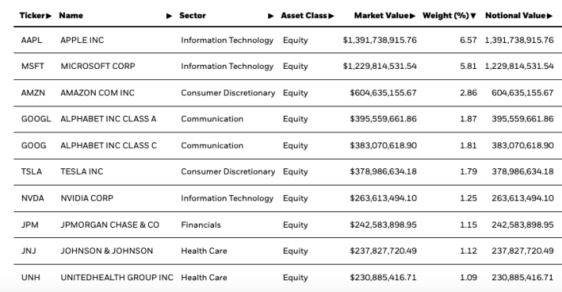Select the JOHNSON & JOHNSON row
Image resolution: width=562 pixels, height=292 pixels.
(288, 251)
